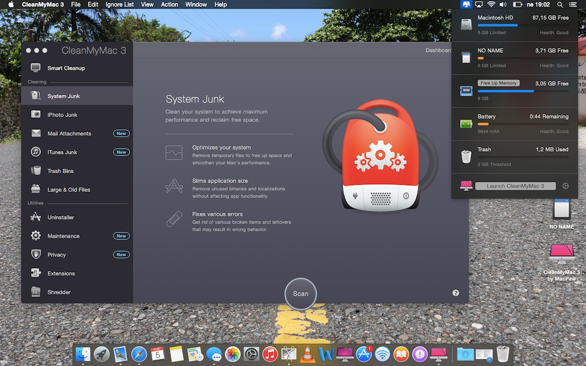Viewport: 586px width, 366px height.
Task: Launch Safari from the Dock
Action: 138,353
